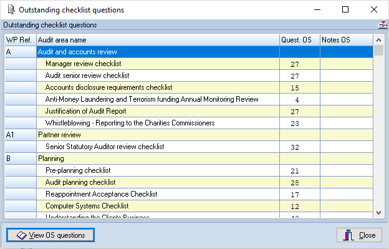This screenshot has width=389, height=249.
Task: Select Accounts disclosure requirements checklist
Action: tap(189, 87)
